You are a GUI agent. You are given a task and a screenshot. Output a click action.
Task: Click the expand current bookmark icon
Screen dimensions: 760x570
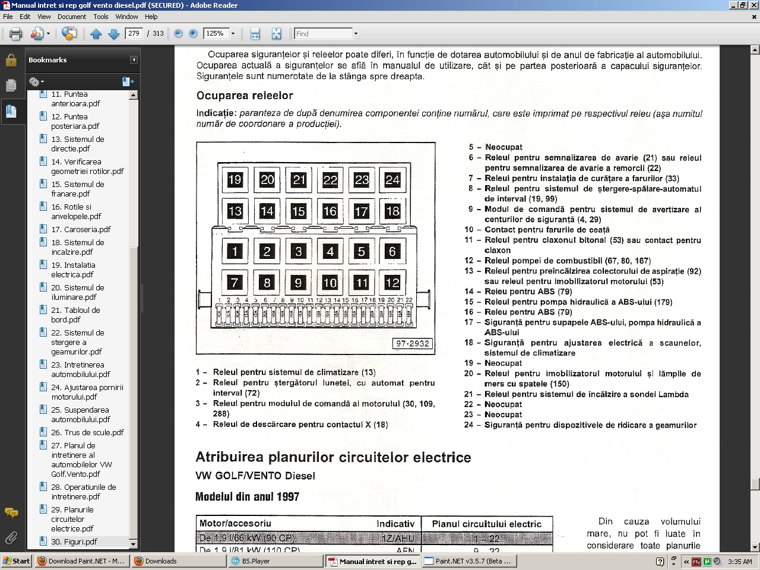128,81
